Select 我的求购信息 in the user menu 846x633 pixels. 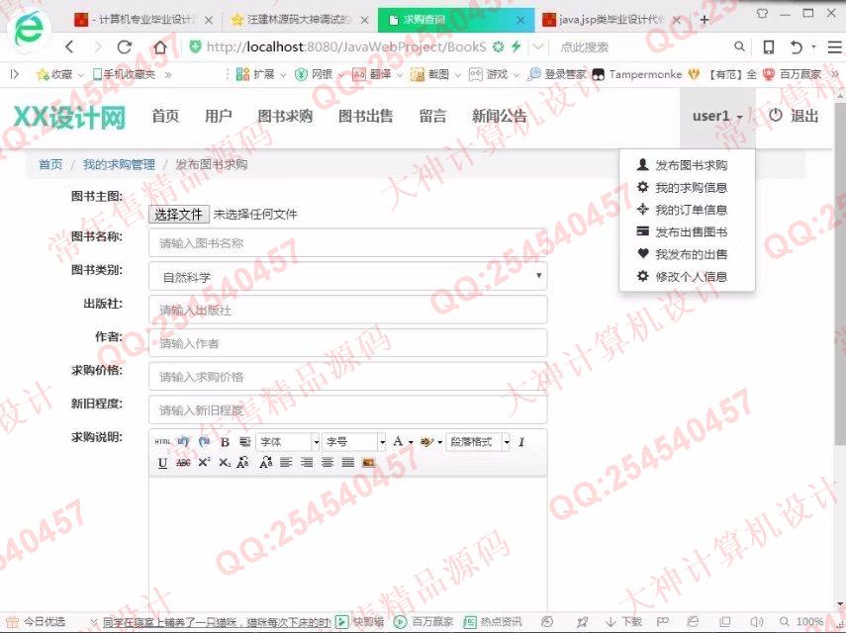(x=687, y=188)
